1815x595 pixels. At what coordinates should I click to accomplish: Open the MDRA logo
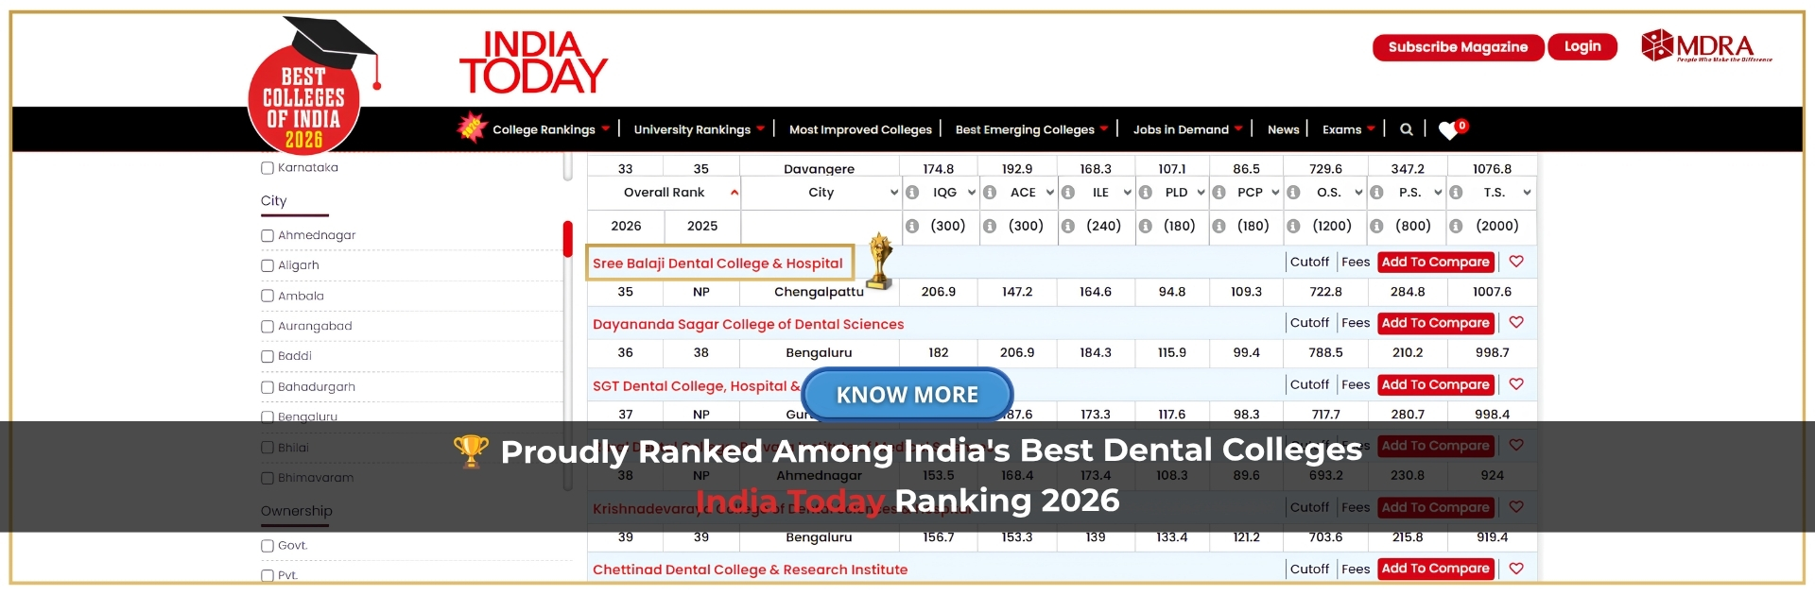point(1706,45)
